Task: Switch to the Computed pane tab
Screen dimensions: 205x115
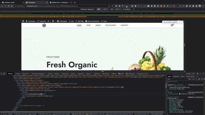Action: point(176,76)
